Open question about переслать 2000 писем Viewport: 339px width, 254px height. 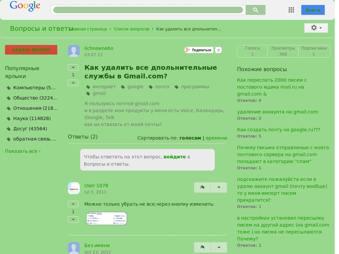(272, 87)
